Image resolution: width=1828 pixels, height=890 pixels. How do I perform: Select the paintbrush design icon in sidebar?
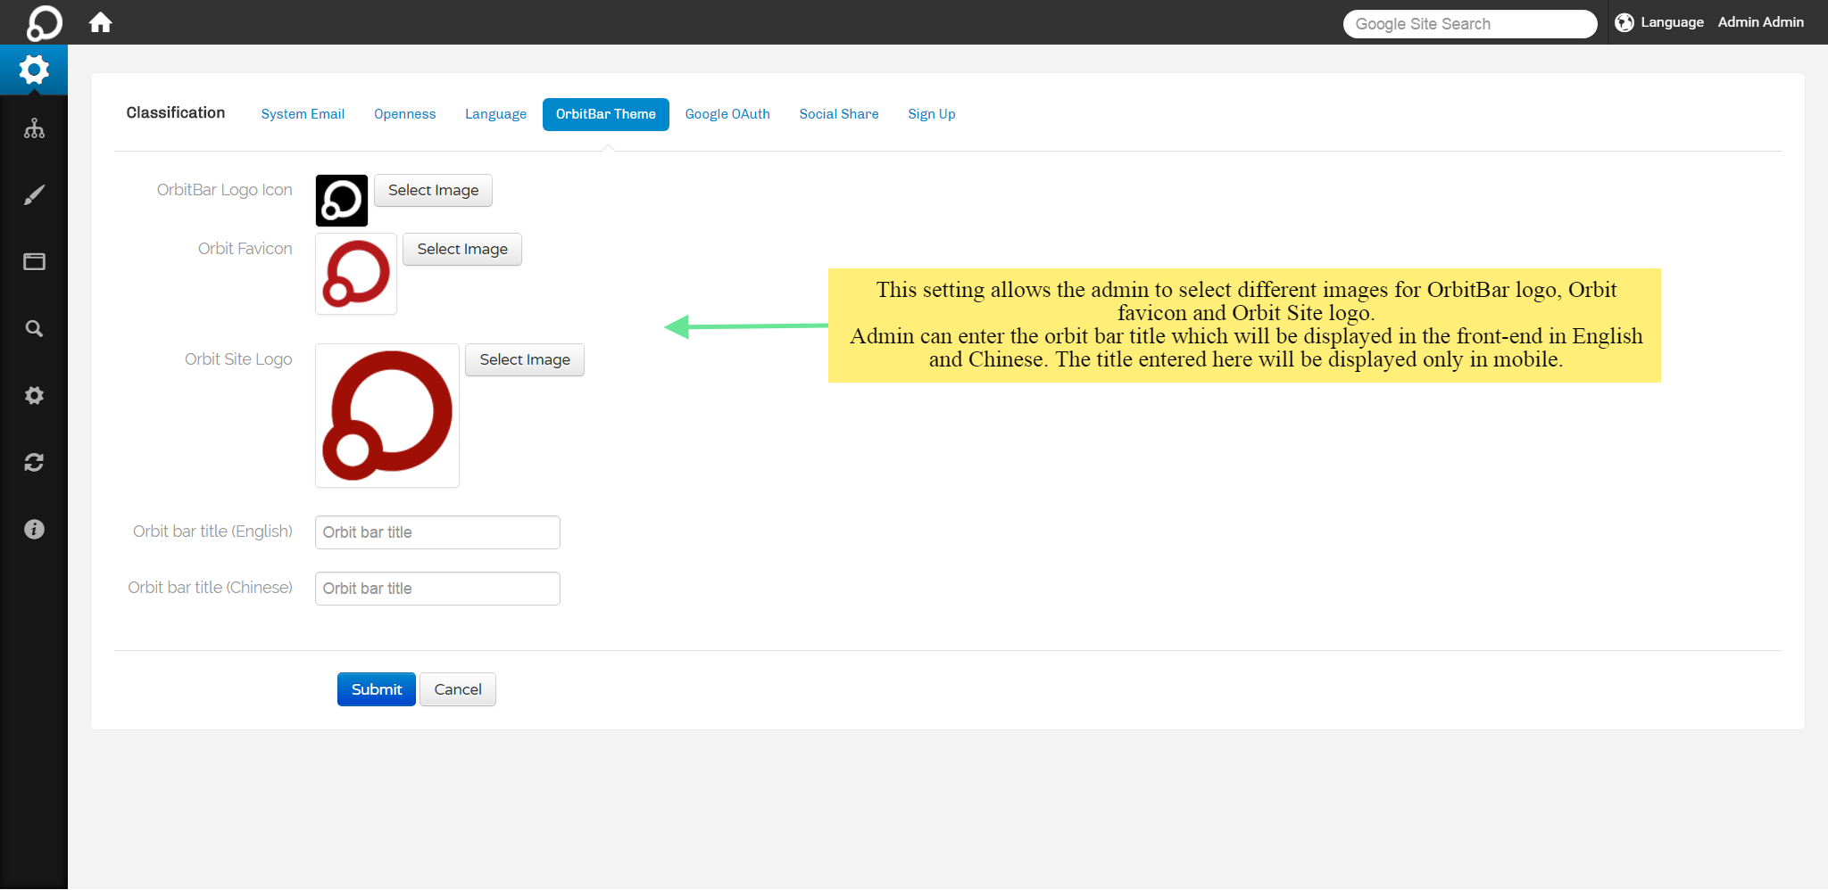tap(34, 195)
